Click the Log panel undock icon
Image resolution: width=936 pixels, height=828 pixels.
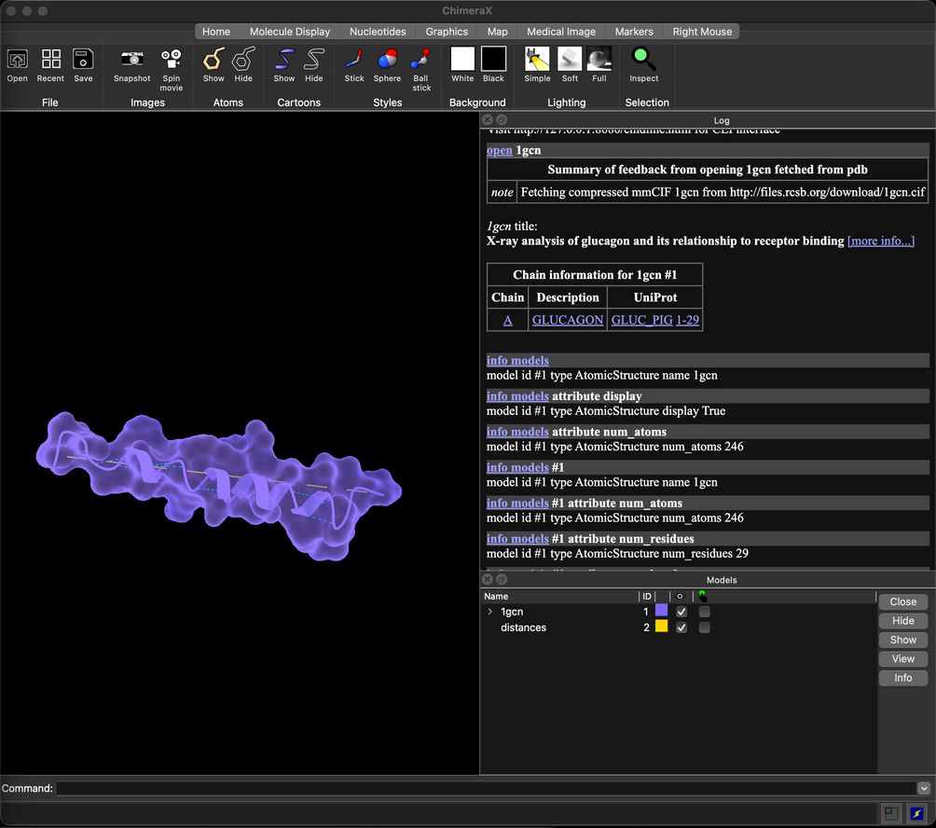click(x=502, y=120)
